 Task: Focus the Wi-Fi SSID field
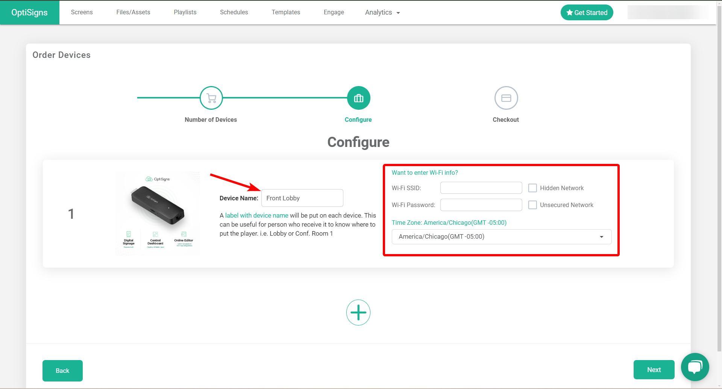tap(481, 188)
